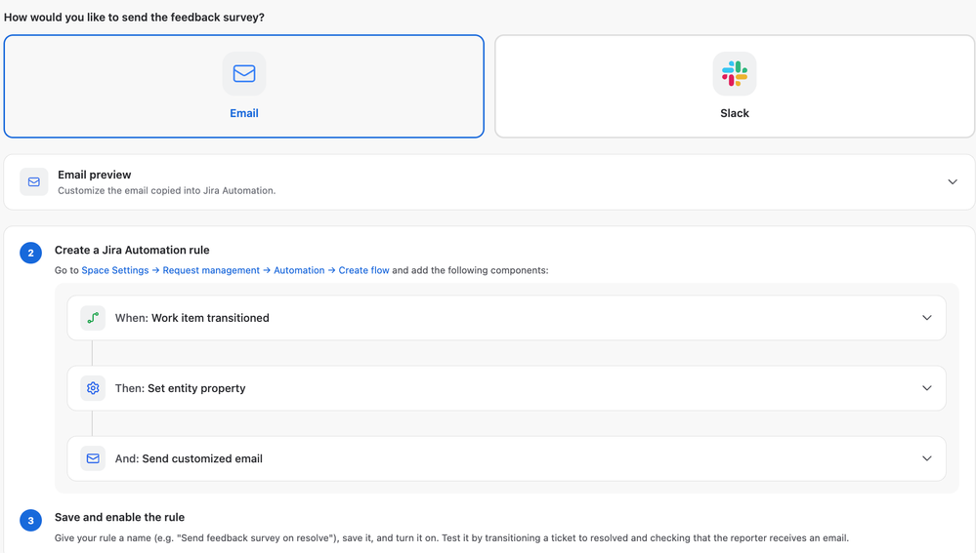This screenshot has height=553, width=976.
Task: Click the step 3 number badge
Action: point(30,521)
